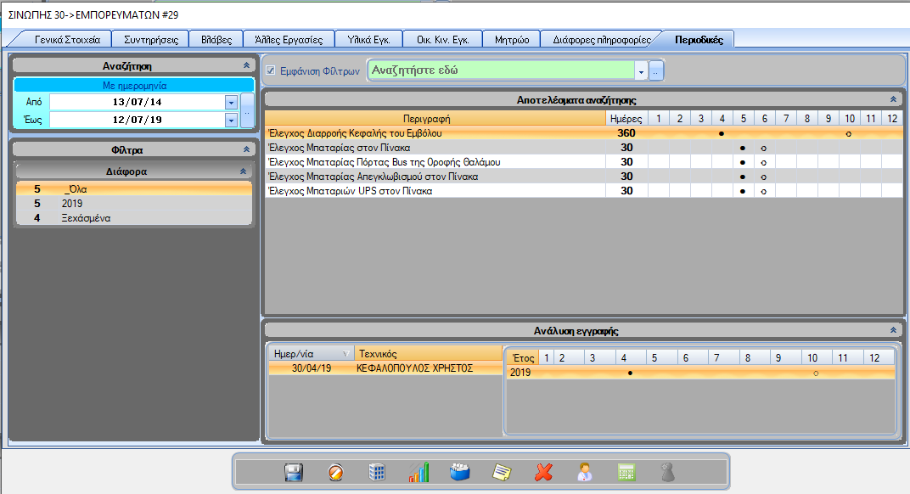The width and height of the screenshot is (910, 494).
Task: Open the yellow notes icon
Action: click(x=502, y=472)
